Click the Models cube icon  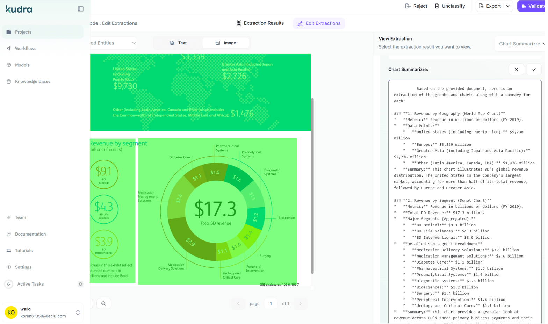tap(9, 65)
